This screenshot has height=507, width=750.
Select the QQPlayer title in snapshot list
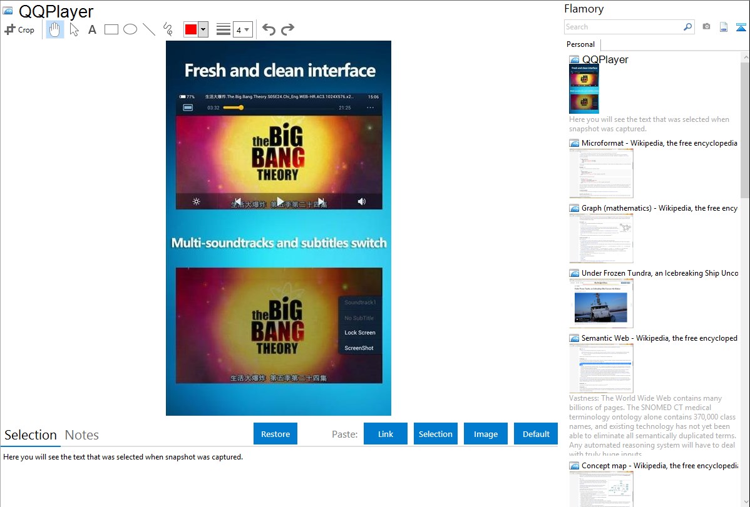(605, 59)
